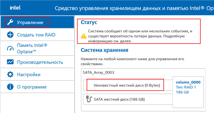
Task: Go to Память Intel Optane page
Action: coord(37,48)
